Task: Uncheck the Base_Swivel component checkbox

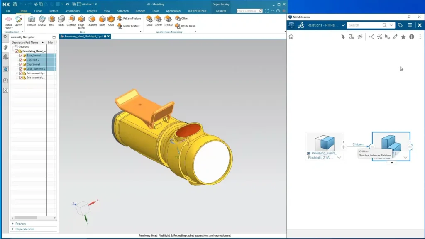Action: point(21,55)
